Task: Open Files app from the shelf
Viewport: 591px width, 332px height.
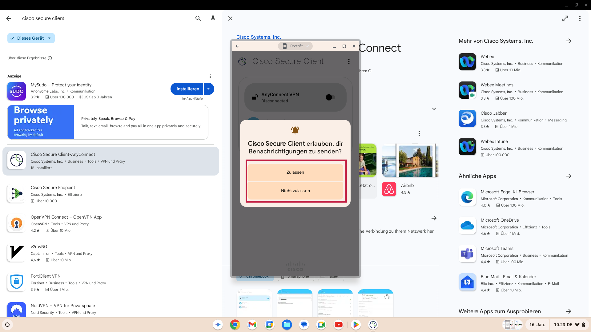Action: pos(287,325)
